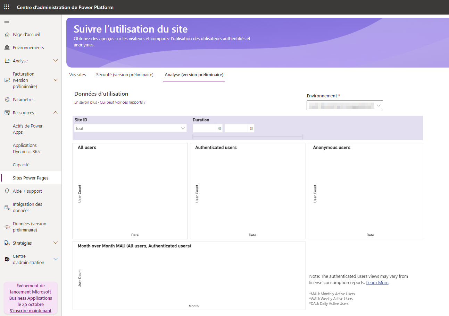Expand the Facturation section chevron

[x=56, y=80]
